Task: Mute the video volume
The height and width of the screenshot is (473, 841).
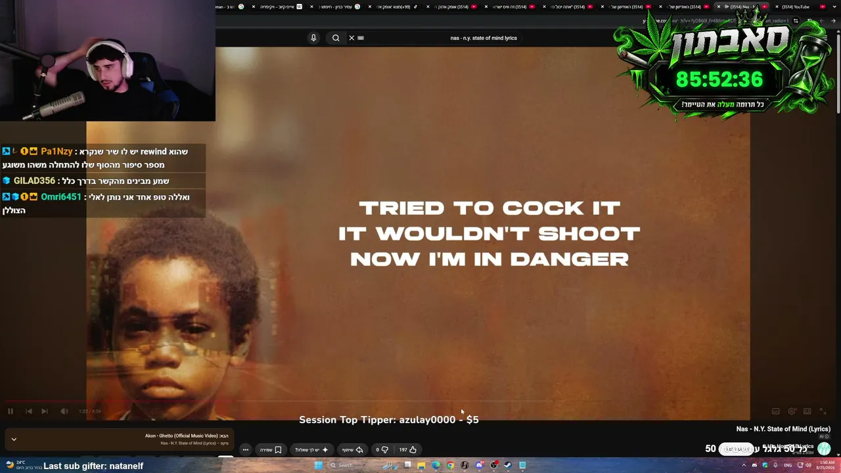Action: tap(64, 411)
